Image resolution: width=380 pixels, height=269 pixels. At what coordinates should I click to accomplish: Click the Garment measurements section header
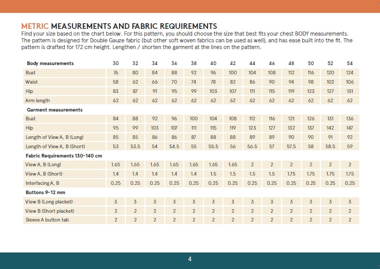point(54,110)
